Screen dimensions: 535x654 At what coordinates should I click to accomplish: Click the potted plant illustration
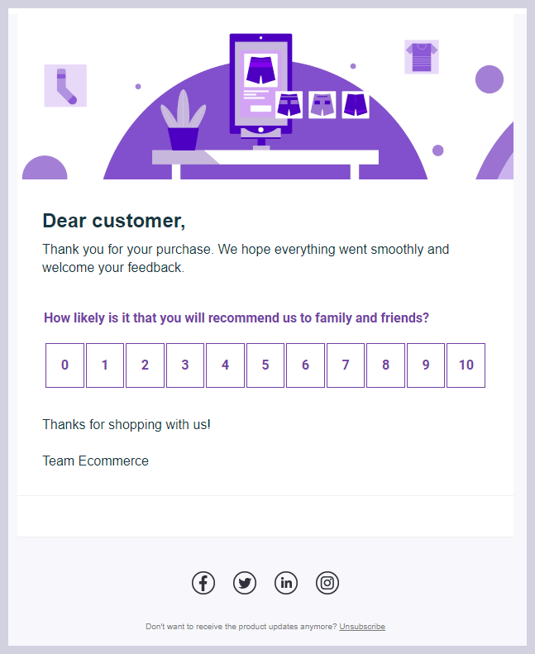(x=184, y=121)
